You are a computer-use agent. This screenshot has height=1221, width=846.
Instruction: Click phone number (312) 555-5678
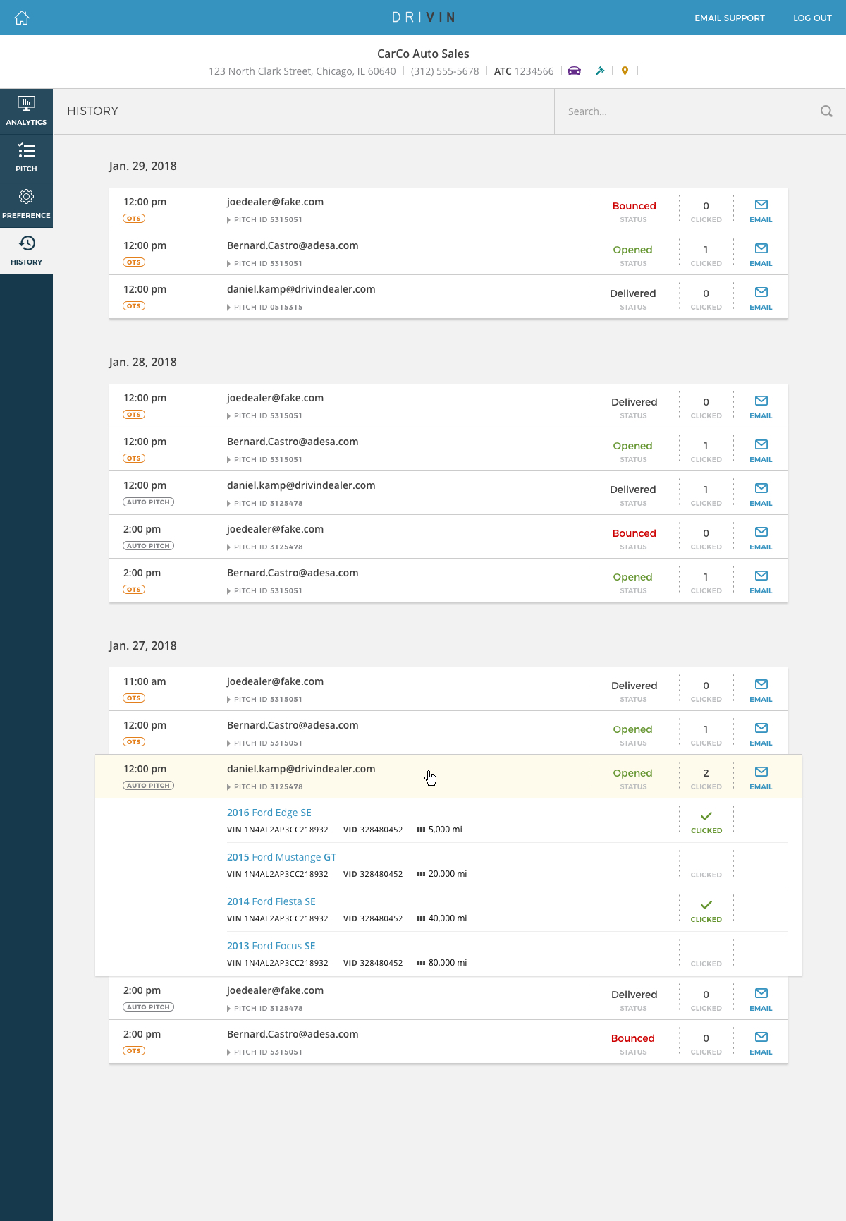(x=445, y=71)
